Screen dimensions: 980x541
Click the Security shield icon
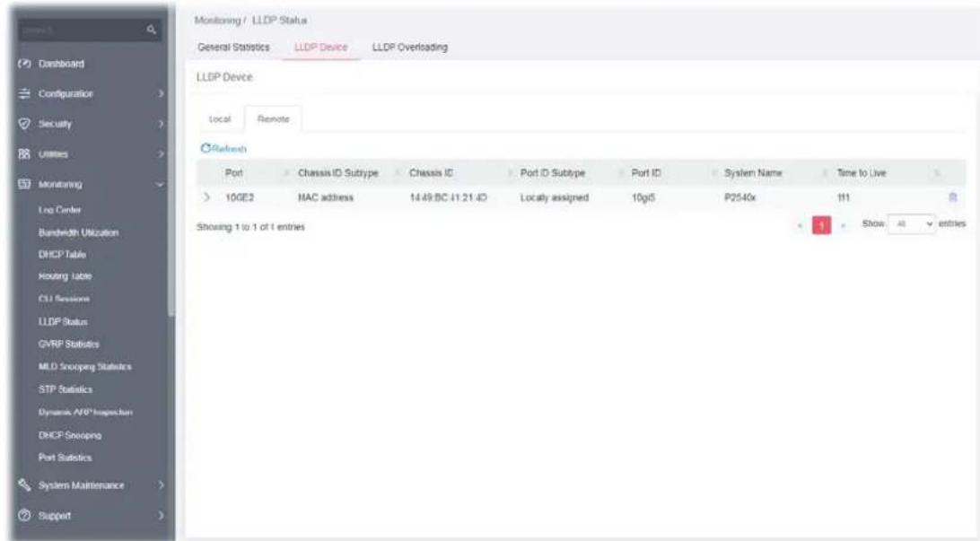pyautogui.click(x=24, y=124)
